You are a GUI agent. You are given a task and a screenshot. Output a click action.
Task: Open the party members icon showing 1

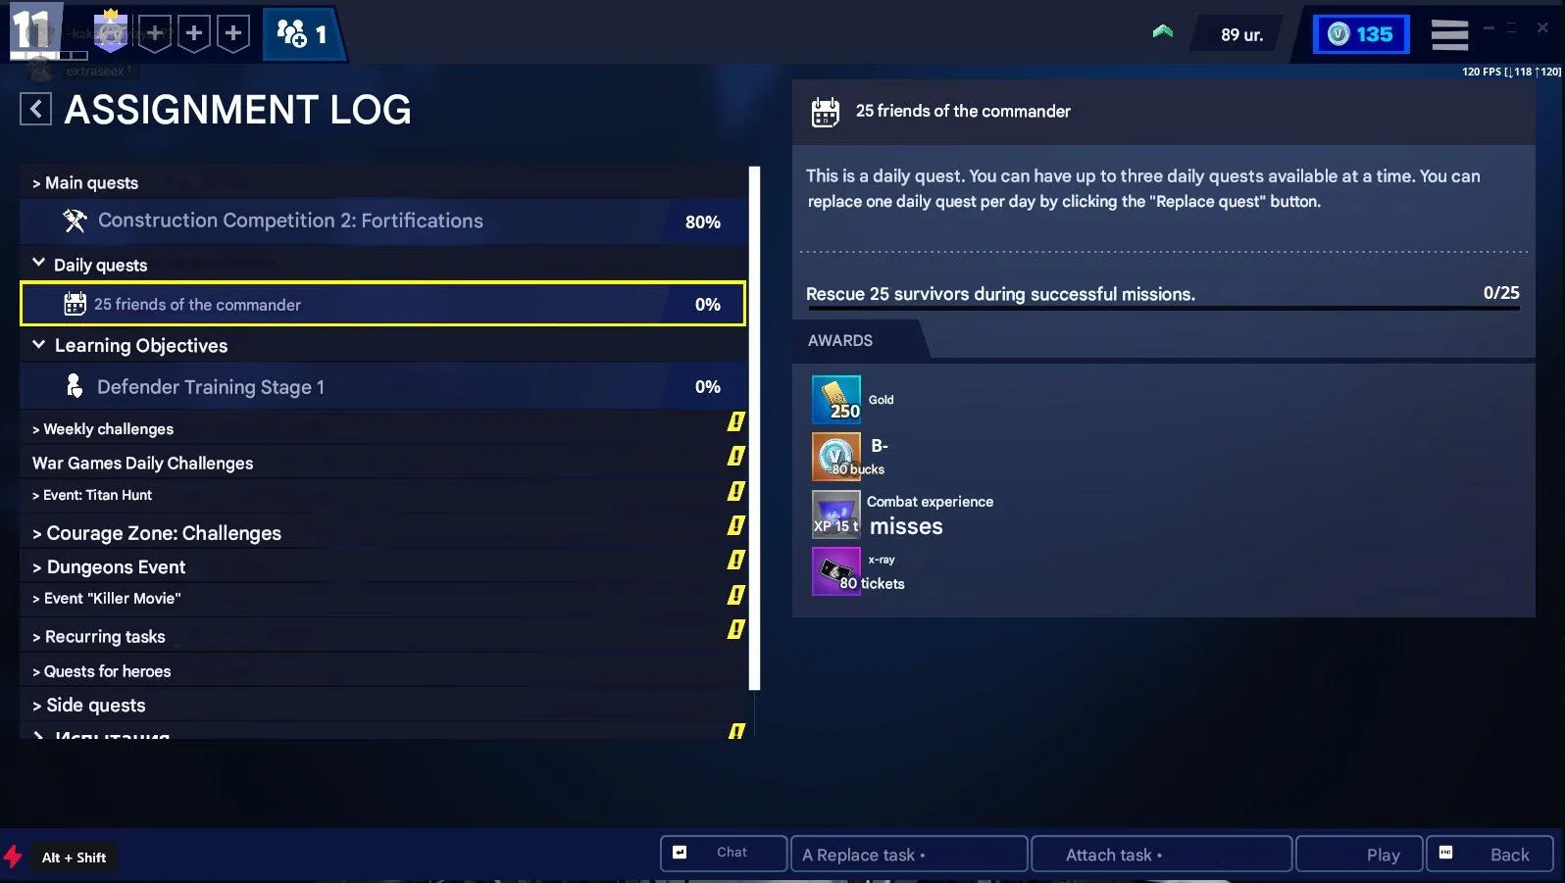pos(302,34)
